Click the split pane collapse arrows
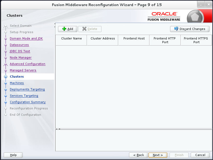 tap(58, 129)
